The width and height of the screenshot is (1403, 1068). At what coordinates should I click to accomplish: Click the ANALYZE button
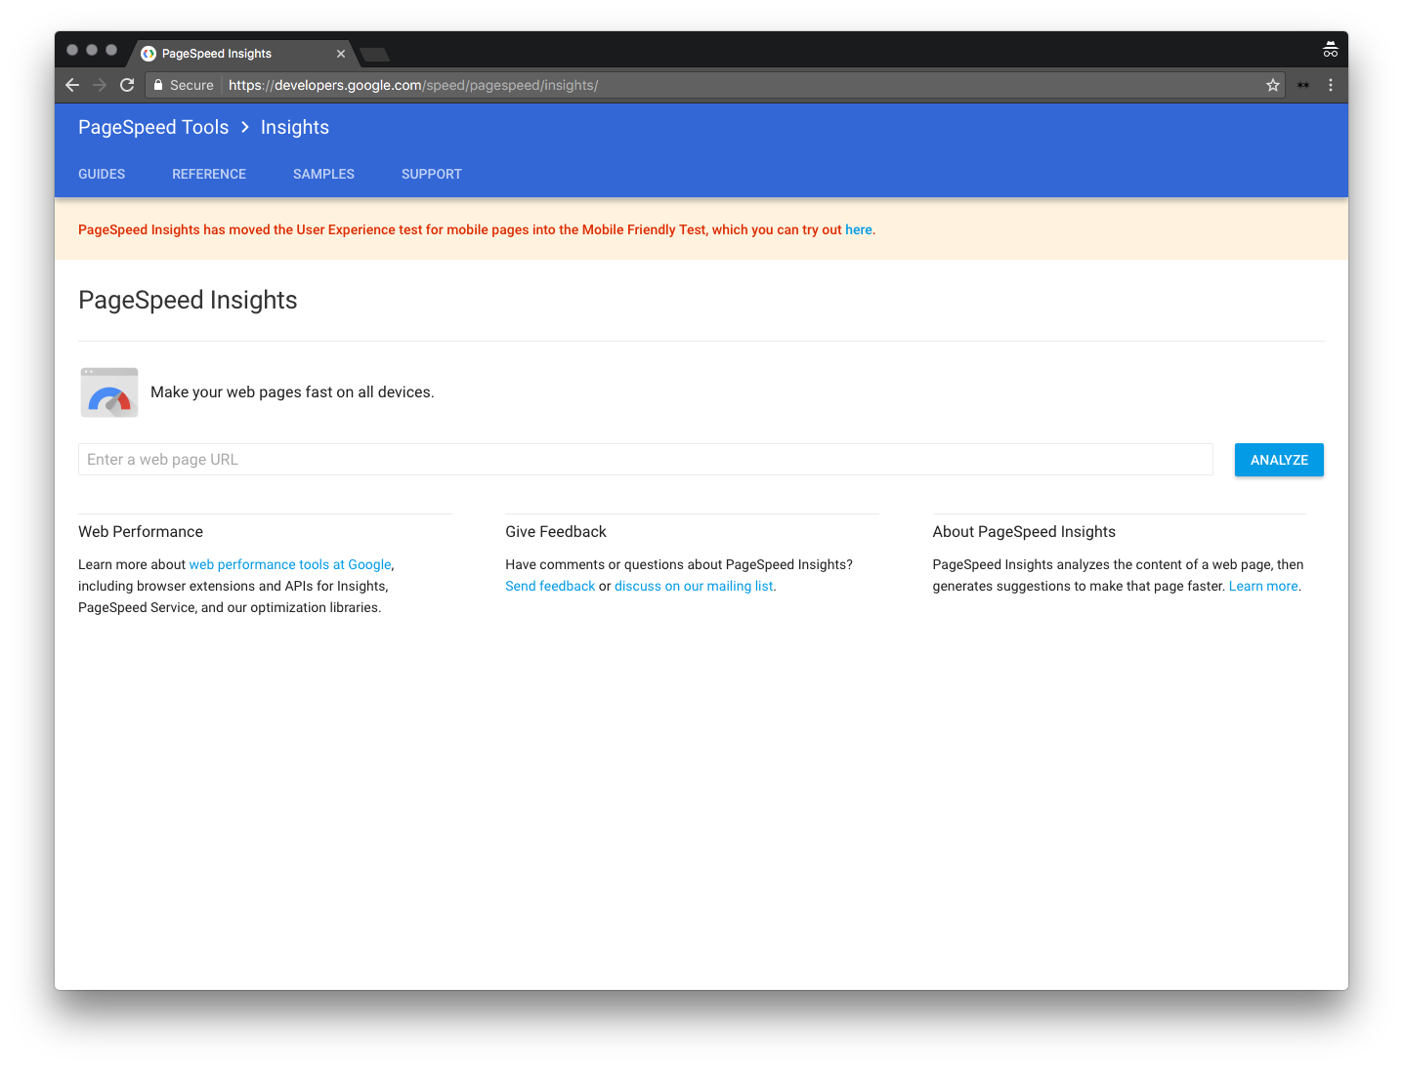[1279, 460]
